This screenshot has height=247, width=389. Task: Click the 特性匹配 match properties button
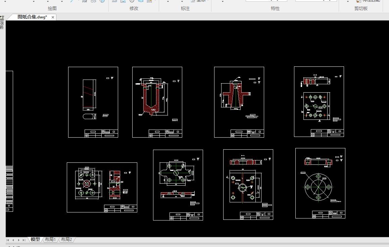coord(368,1)
